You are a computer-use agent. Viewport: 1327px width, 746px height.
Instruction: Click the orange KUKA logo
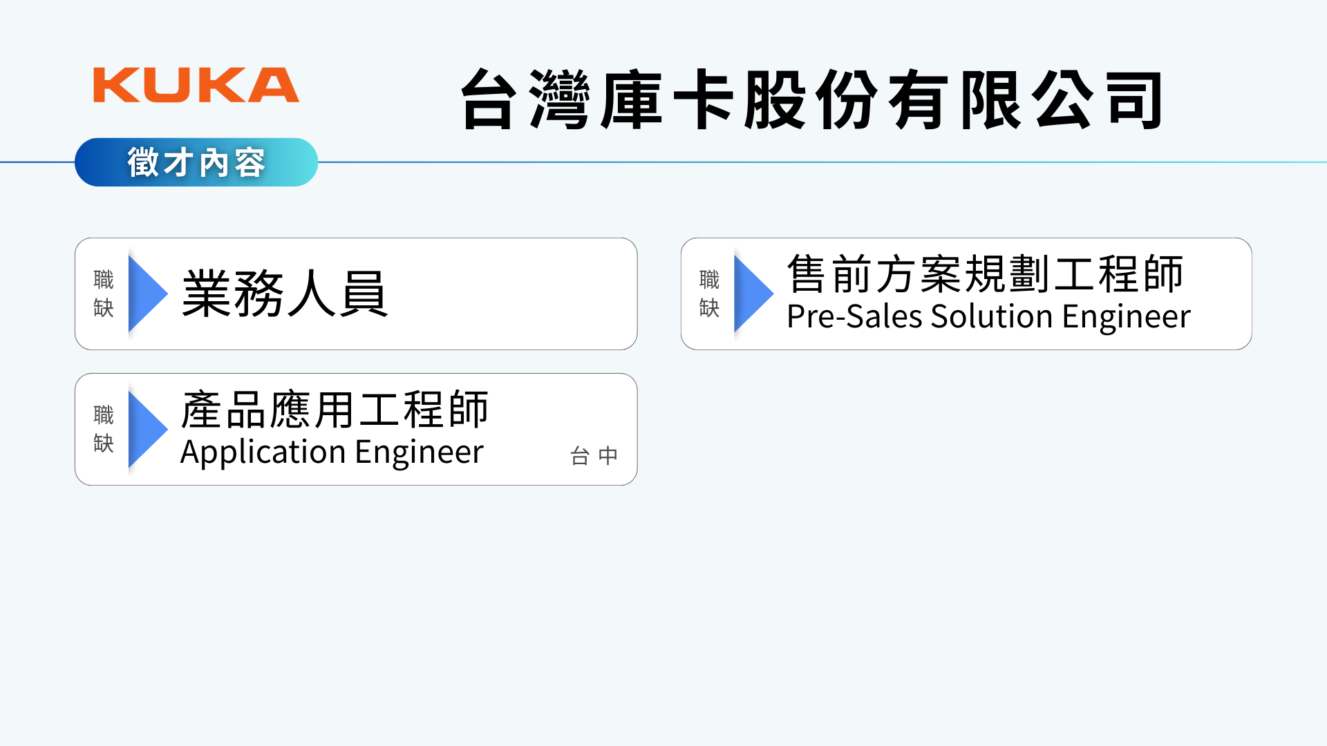pos(196,85)
